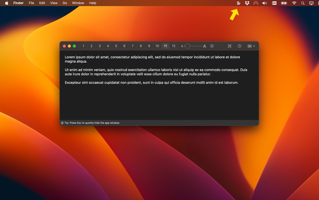Open the tools settings icon
The image size is (319, 200).
tap(229, 46)
